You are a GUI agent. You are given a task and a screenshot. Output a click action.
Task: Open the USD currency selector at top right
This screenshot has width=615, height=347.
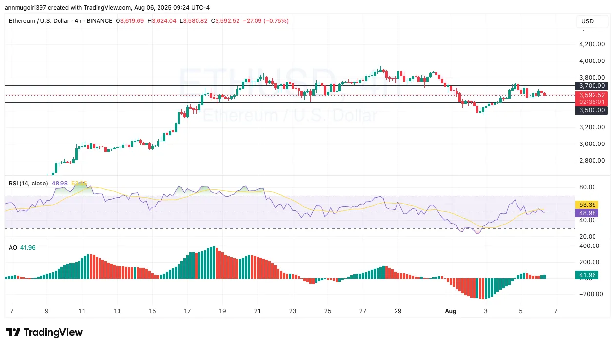click(x=588, y=21)
